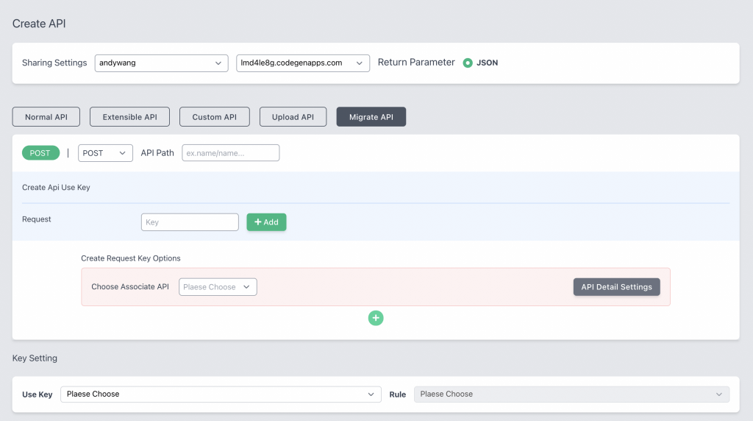Switch to the Normal API tab
The image size is (753, 421).
click(46, 117)
